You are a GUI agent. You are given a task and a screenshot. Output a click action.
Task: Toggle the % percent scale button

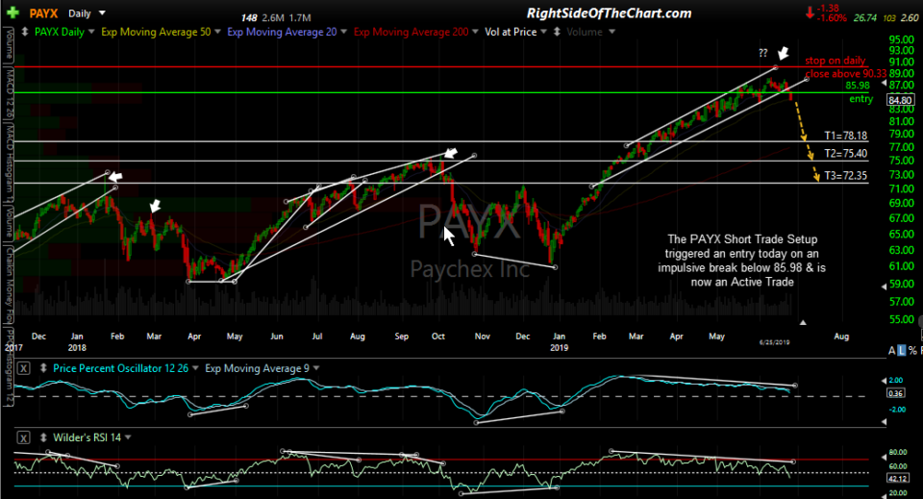click(912, 351)
